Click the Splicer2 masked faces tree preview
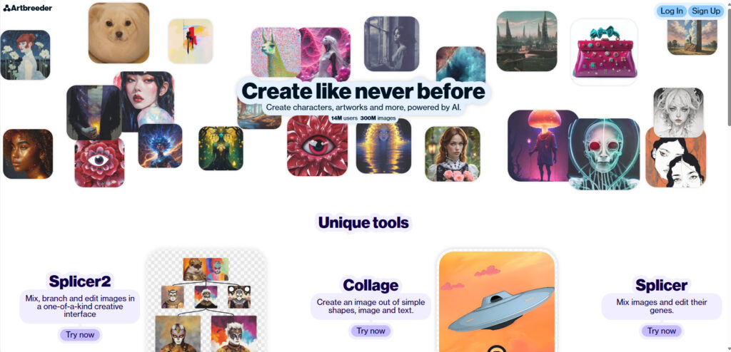 tap(206, 301)
